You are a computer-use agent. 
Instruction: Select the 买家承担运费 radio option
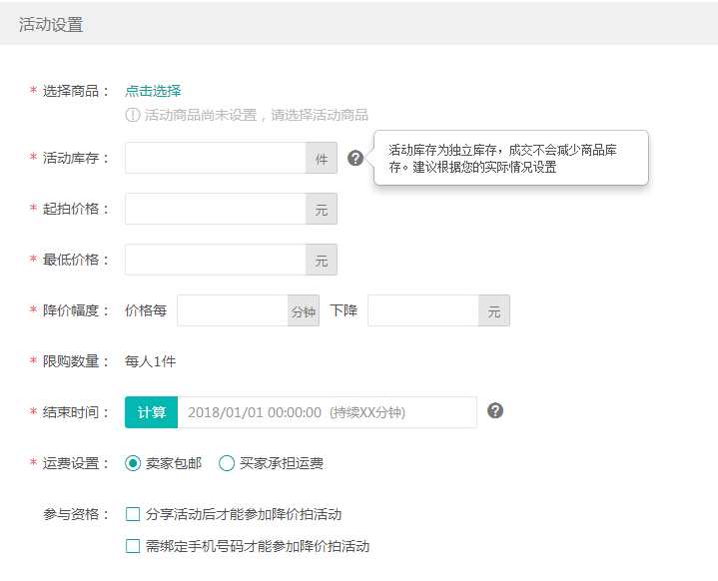(x=227, y=463)
